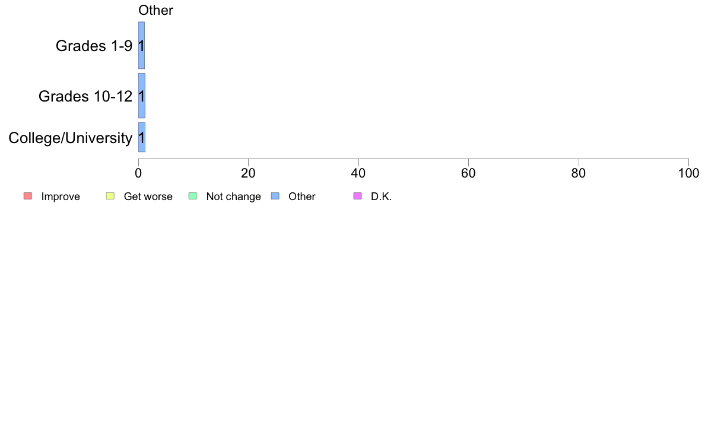The height and width of the screenshot is (437, 705).
Task: Click the D.K. magenta legend swatch
Action: 357,196
